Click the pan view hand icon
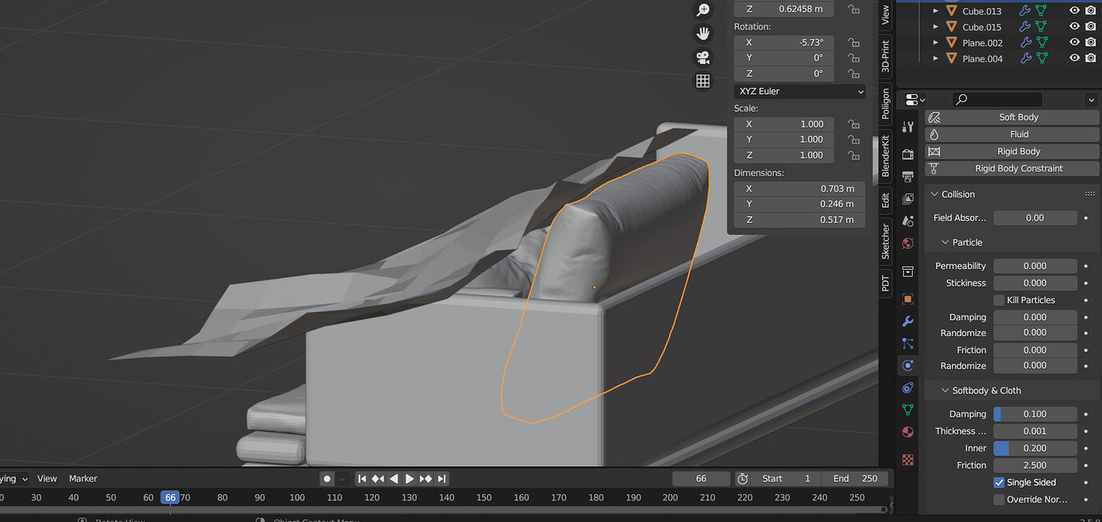1102x522 pixels. 703,34
